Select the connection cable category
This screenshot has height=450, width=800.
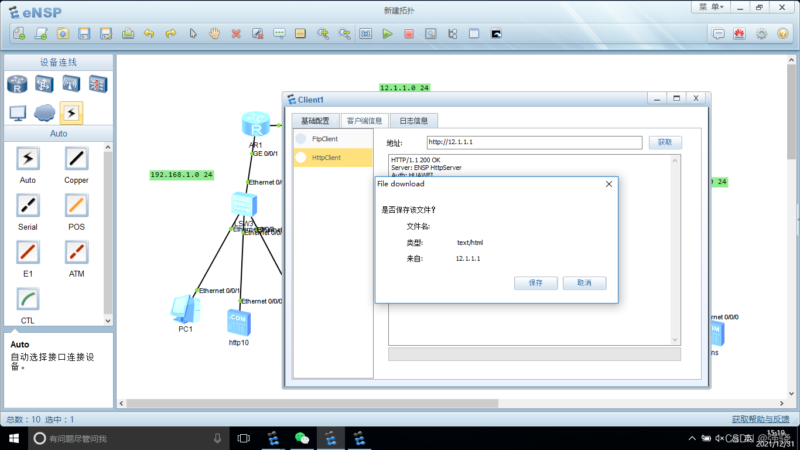pos(71,113)
